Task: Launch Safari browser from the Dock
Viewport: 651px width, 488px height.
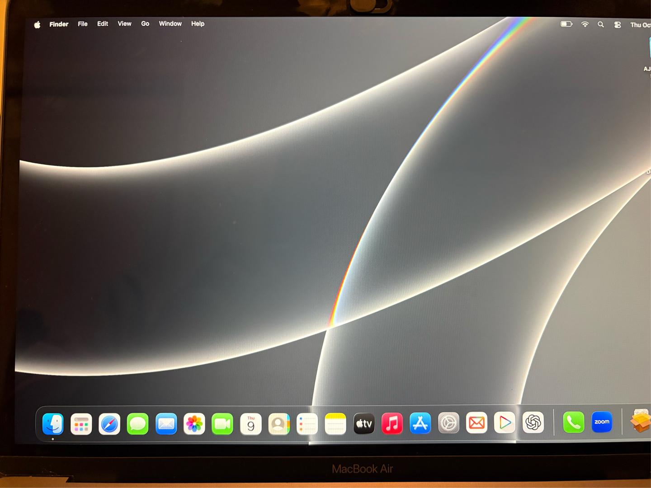Action: point(109,424)
